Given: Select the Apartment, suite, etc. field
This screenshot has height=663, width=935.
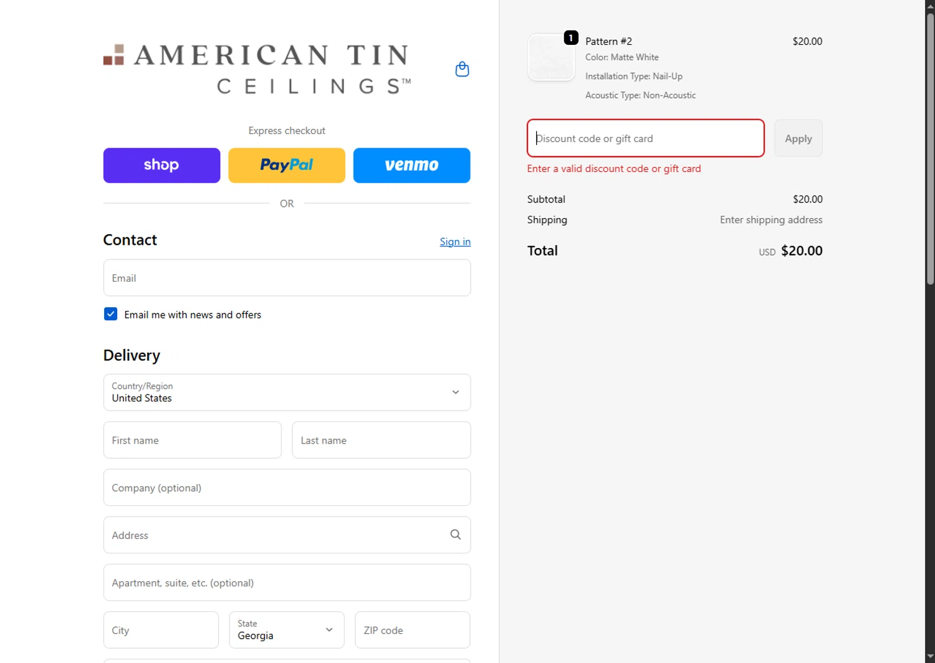Looking at the screenshot, I should coord(287,583).
